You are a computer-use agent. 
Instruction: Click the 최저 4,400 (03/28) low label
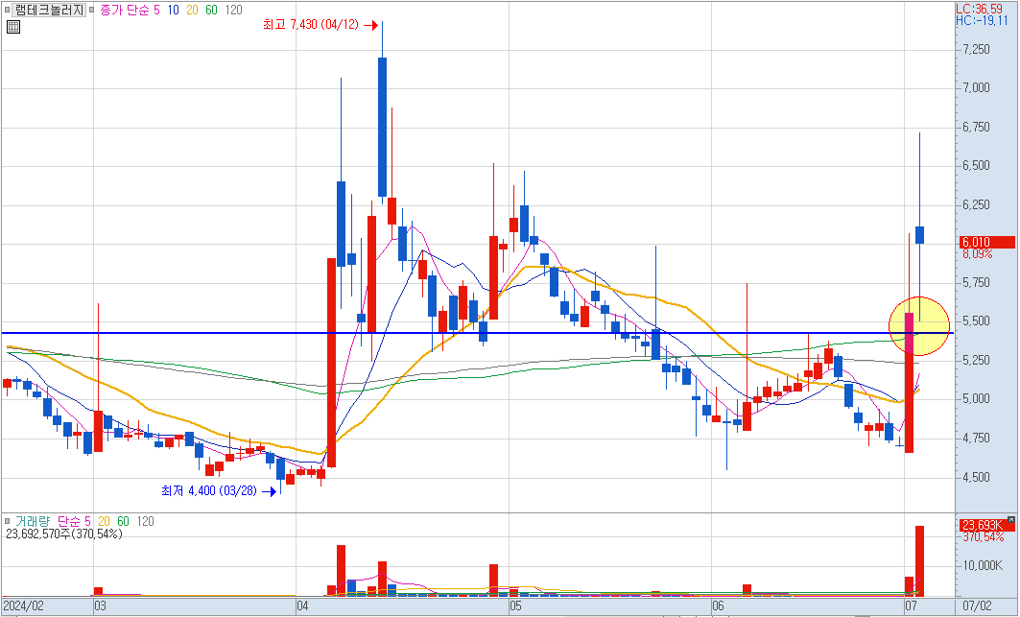pos(209,490)
